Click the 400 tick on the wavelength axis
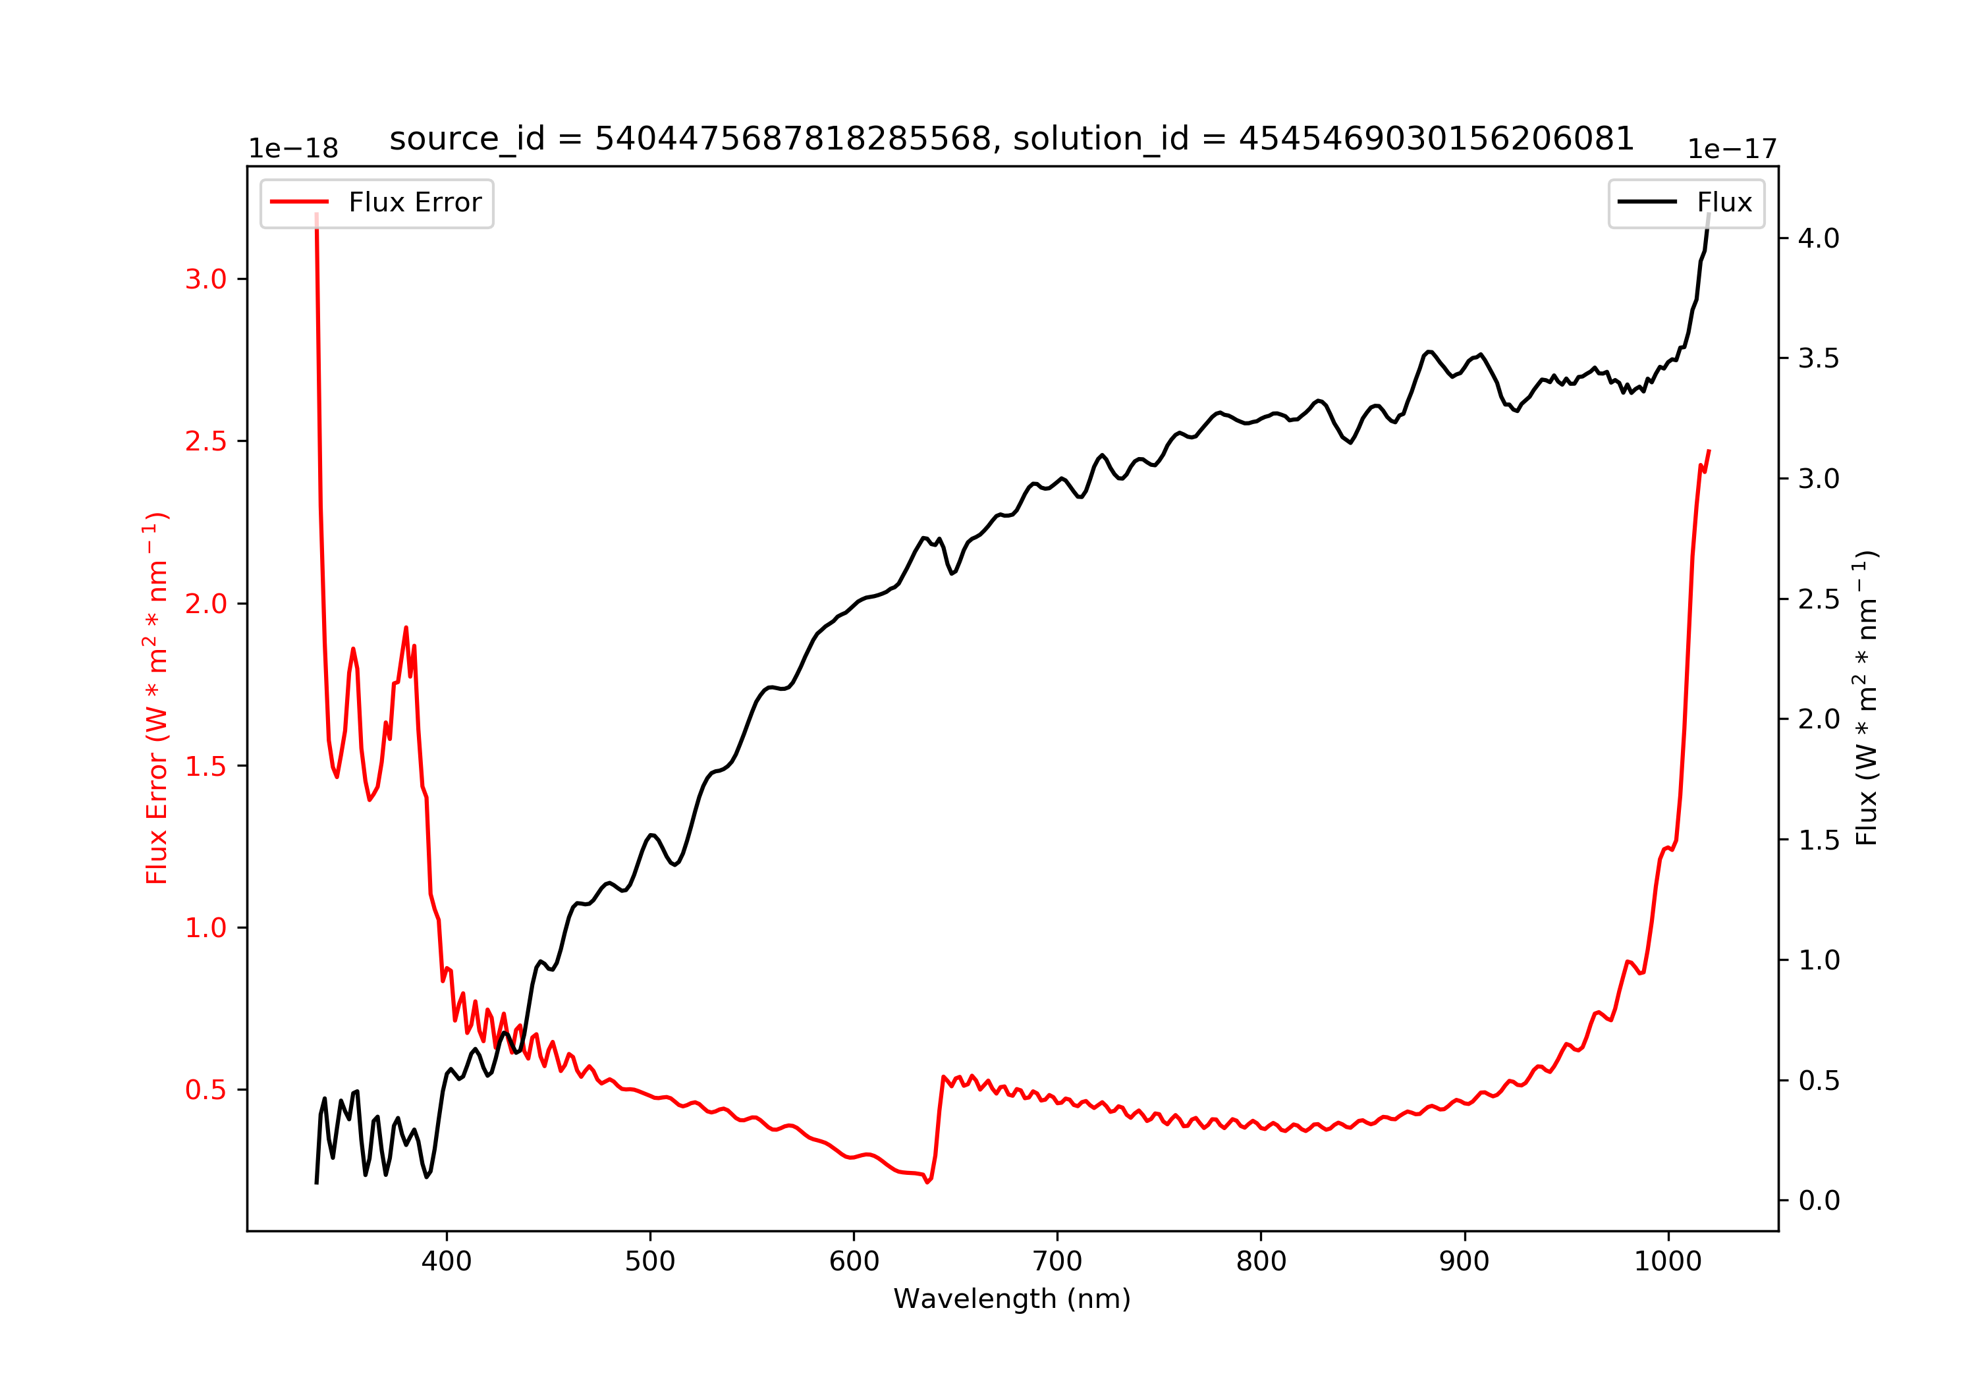The height and width of the screenshot is (1383, 1976). 446,1262
